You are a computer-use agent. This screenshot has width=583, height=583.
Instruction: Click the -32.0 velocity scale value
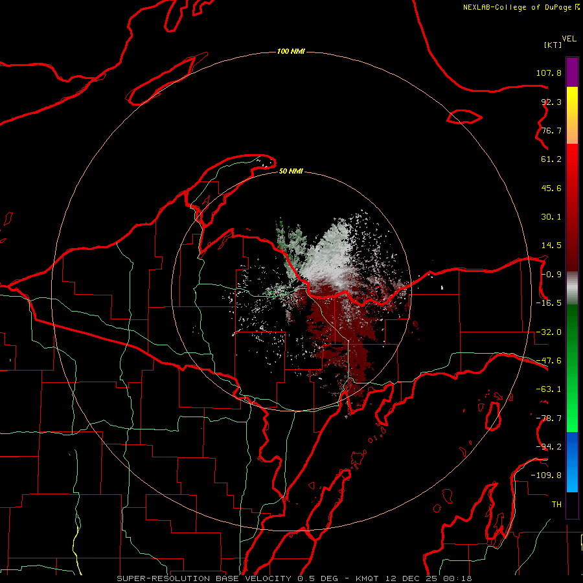549,332
